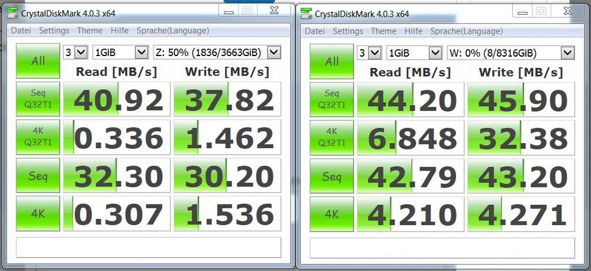Expand 1GiB test size dropdown in right window
The image size is (591, 271).
(x=414, y=53)
